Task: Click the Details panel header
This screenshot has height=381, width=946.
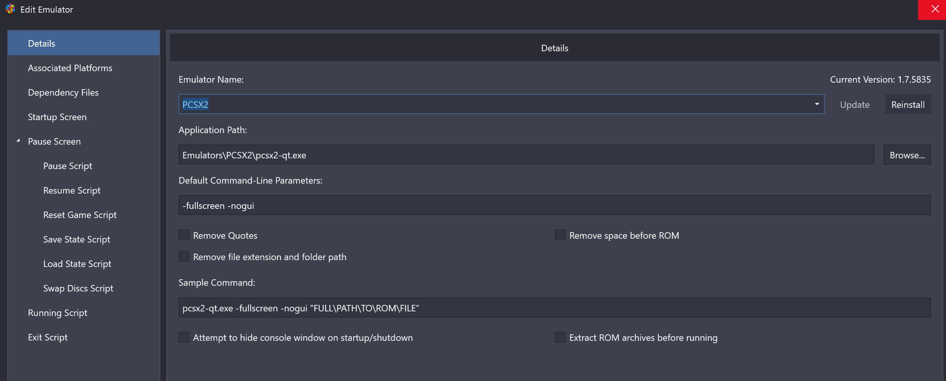Action: click(554, 48)
